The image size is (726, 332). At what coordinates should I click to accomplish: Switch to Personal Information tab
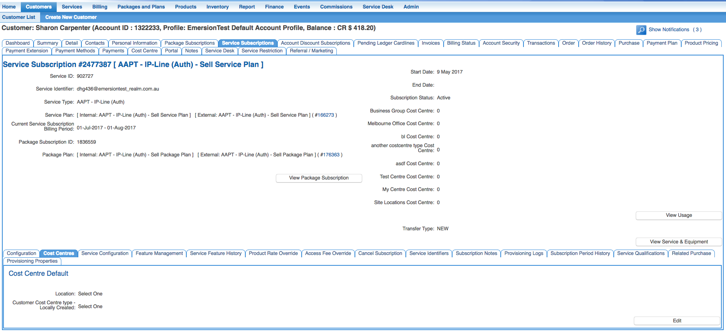pos(135,43)
